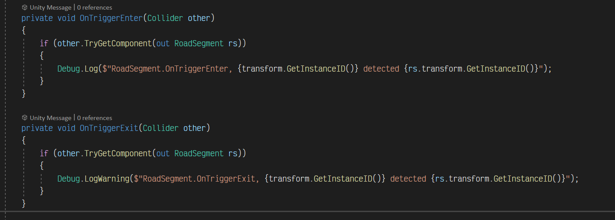Click the Unity Message cube icon above OnTriggerExit
This screenshot has width=615, height=220.
24,118
